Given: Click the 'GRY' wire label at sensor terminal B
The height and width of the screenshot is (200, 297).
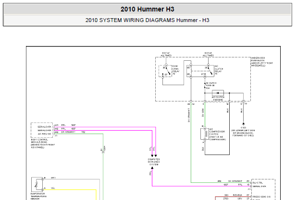Looking at the screenshot, I should click(53, 178).
